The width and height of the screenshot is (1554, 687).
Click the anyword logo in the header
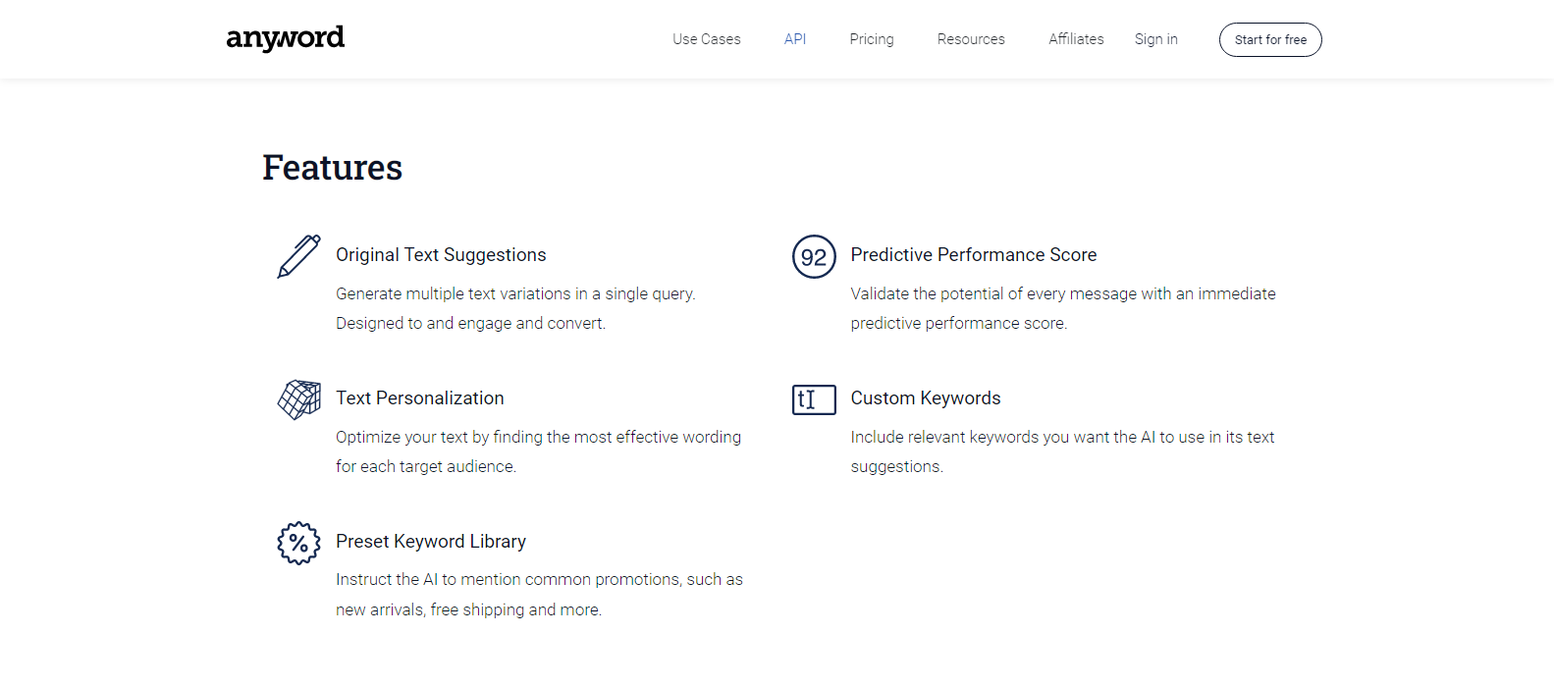[x=285, y=38]
